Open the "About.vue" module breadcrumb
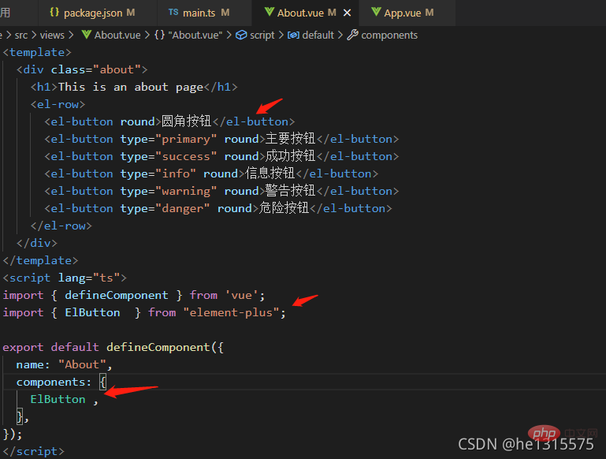Screen dimensions: 606x459 click(195, 35)
